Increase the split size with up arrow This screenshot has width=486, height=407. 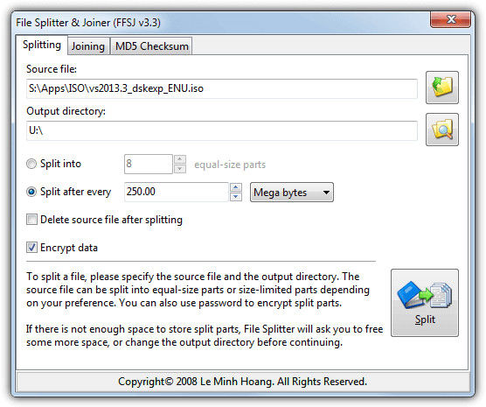pos(236,187)
